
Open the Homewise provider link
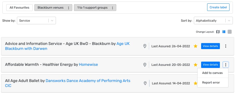click(x=88, y=64)
